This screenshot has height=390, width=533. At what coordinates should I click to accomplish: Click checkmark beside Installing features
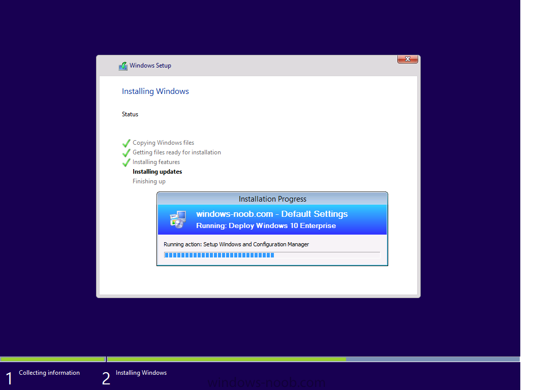pyautogui.click(x=127, y=162)
